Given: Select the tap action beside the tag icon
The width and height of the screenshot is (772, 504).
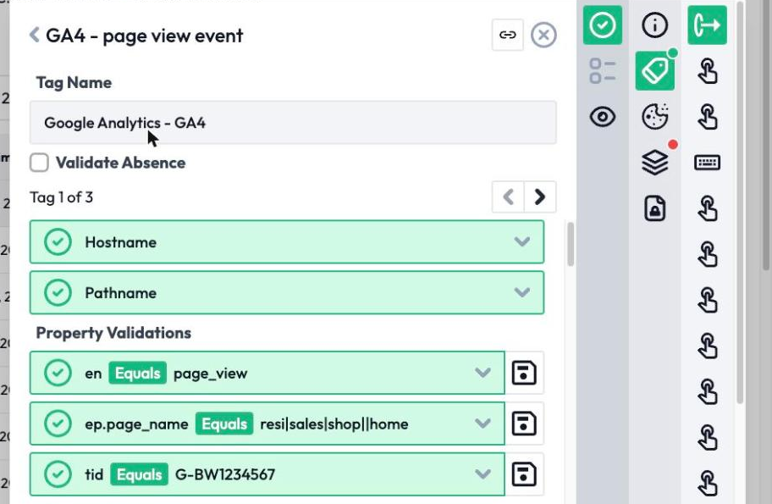Looking at the screenshot, I should [708, 71].
